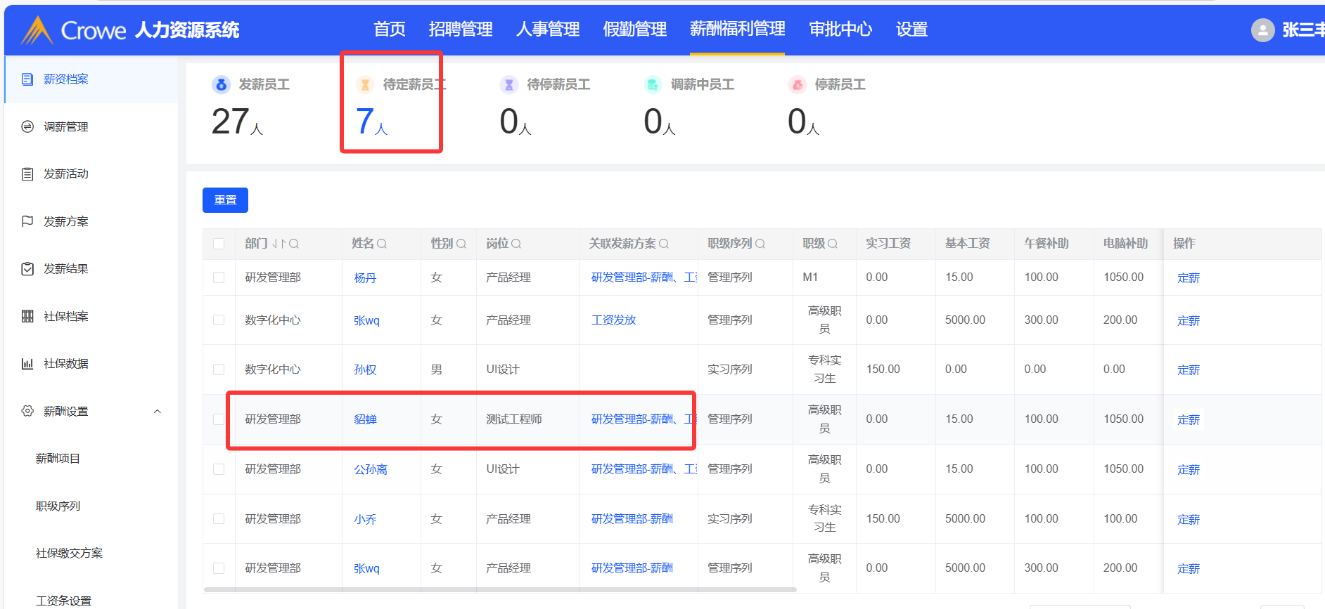
Task: Check the checkbox for 杨丹's row
Action: click(219, 277)
